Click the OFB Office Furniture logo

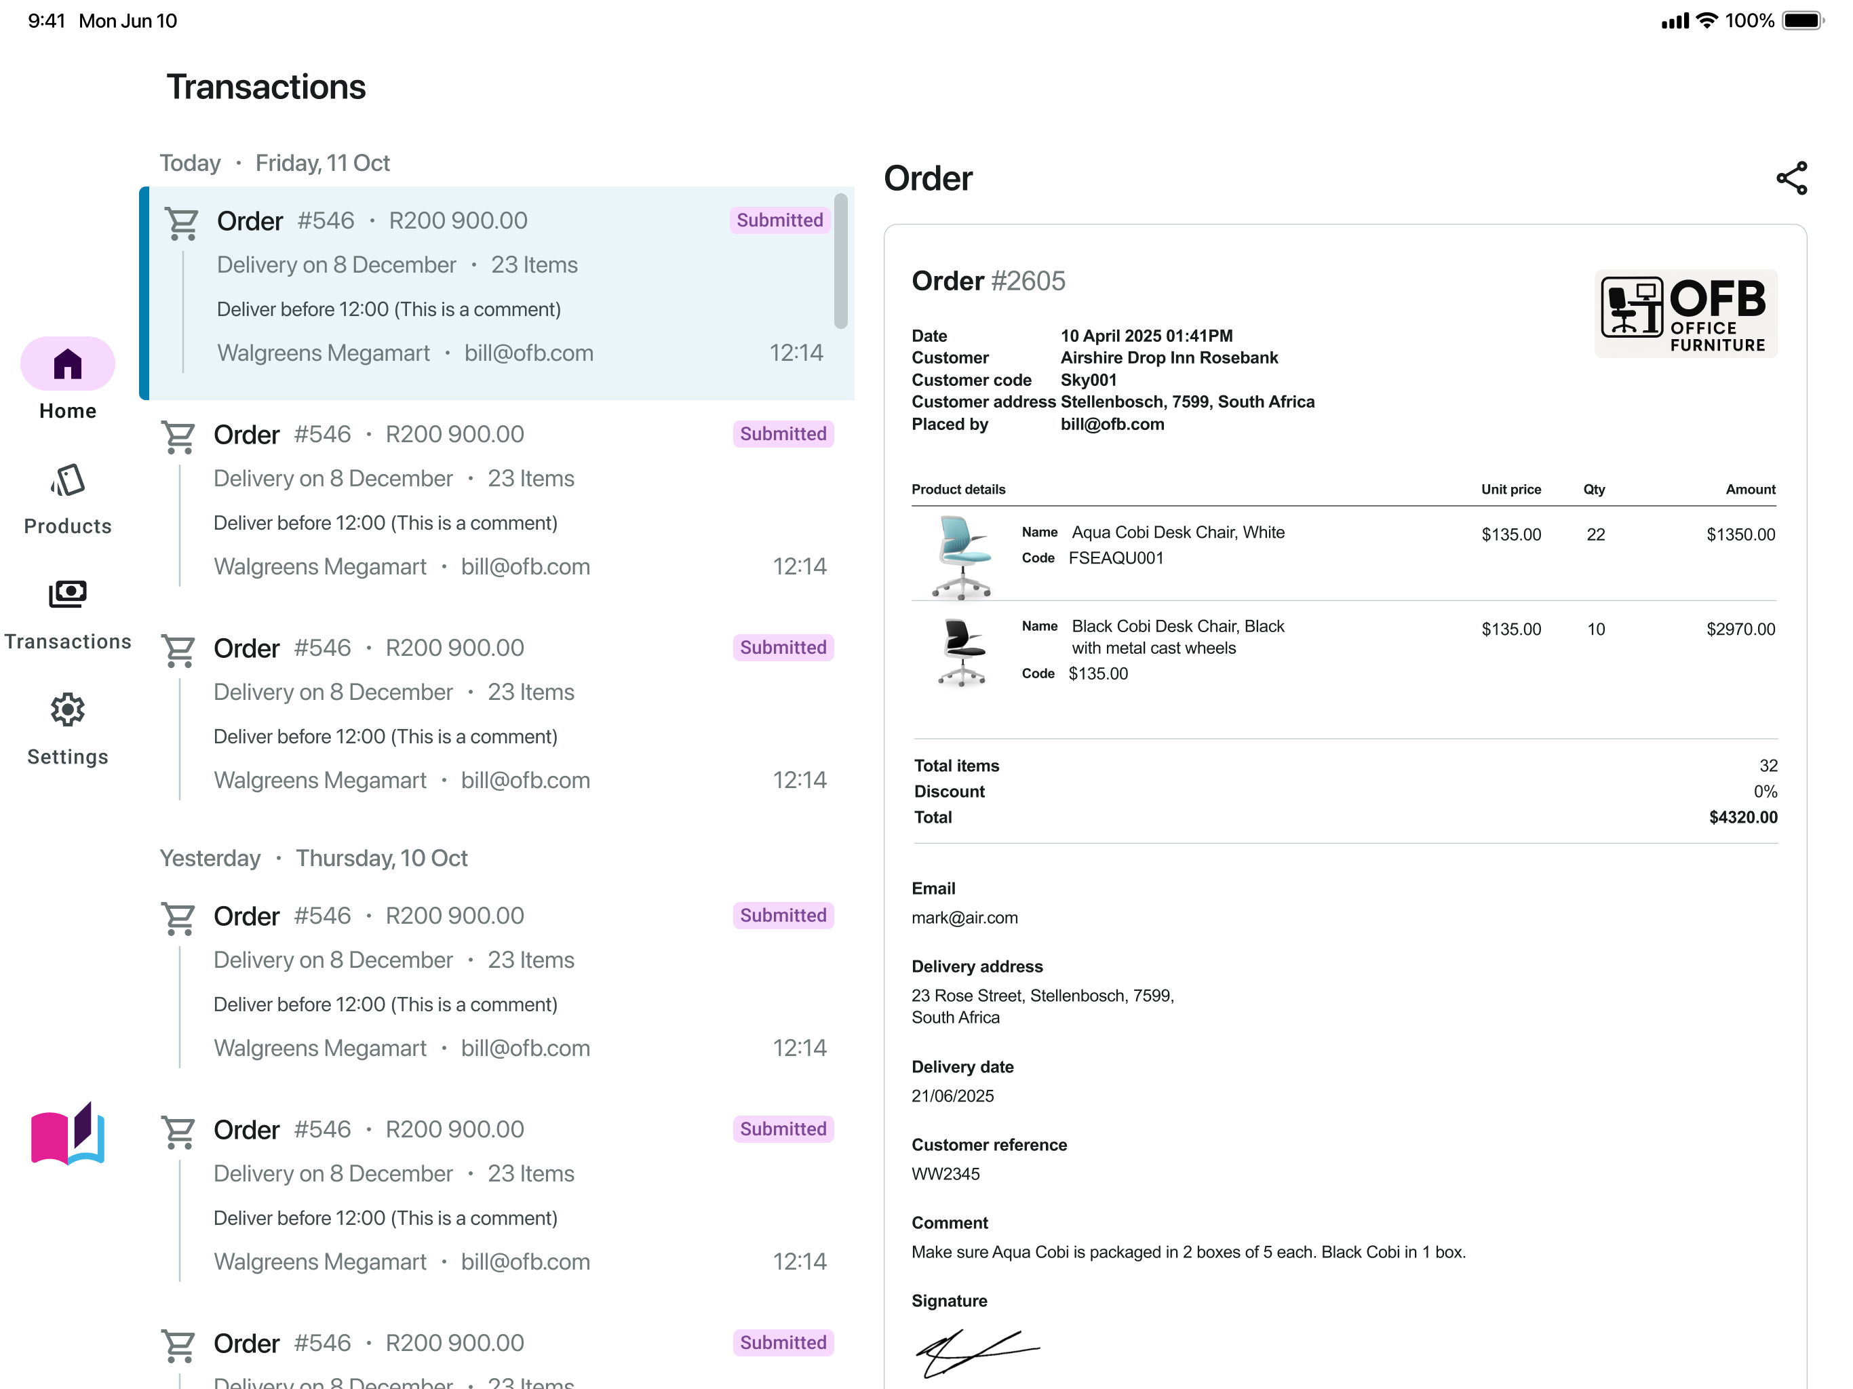pyautogui.click(x=1685, y=314)
